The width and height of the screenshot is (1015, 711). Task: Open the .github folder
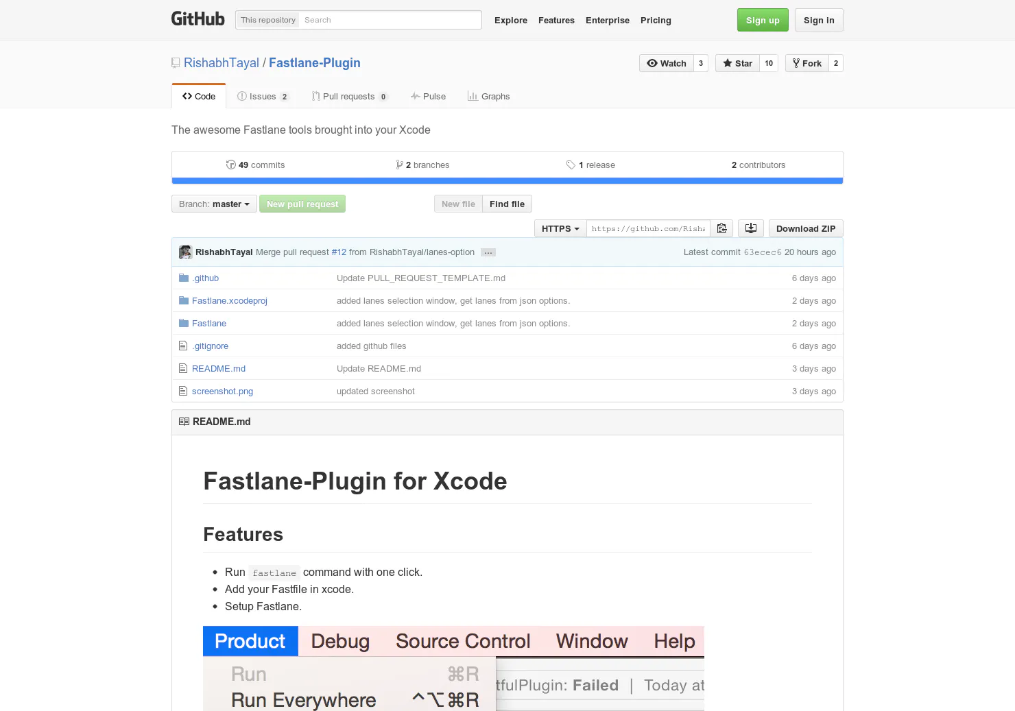(206, 278)
